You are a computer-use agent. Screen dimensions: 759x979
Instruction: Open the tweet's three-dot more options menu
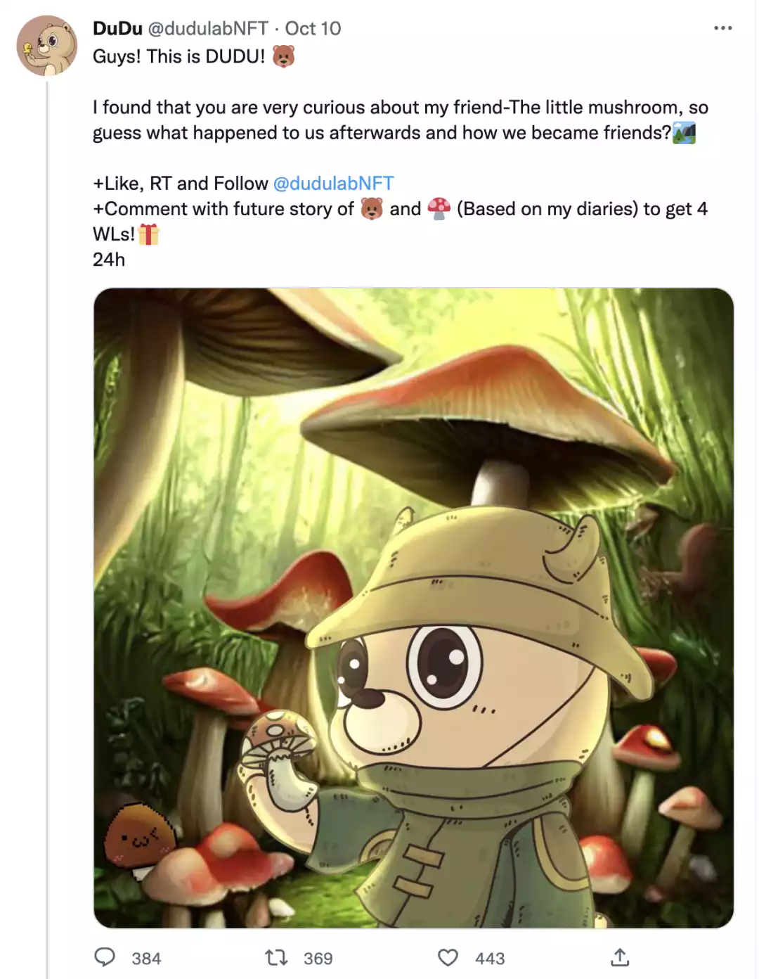click(x=722, y=28)
